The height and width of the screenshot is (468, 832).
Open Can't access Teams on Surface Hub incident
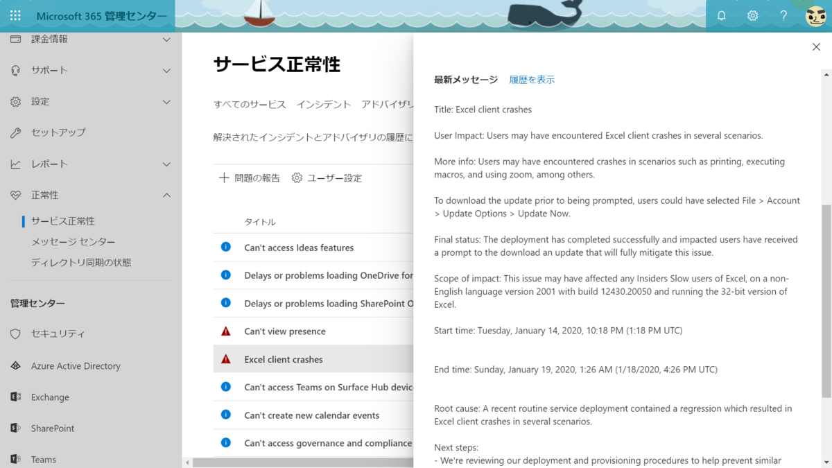[x=329, y=387]
